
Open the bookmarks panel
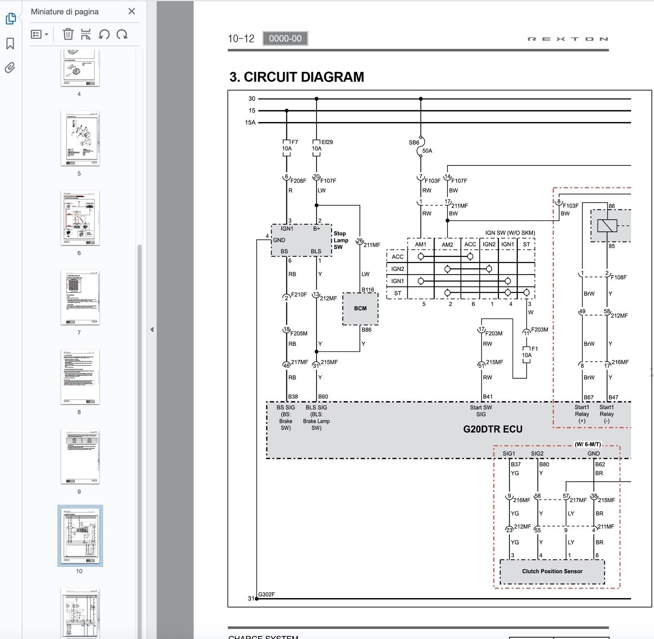[10, 43]
